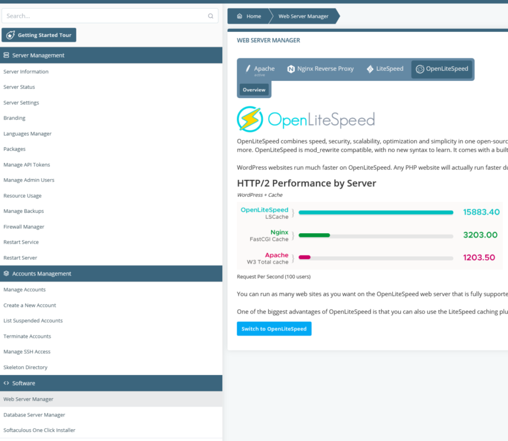Click the OpenLiteSpeed LSCache performance bar
This screenshot has height=441, width=508.
pyautogui.click(x=376, y=212)
